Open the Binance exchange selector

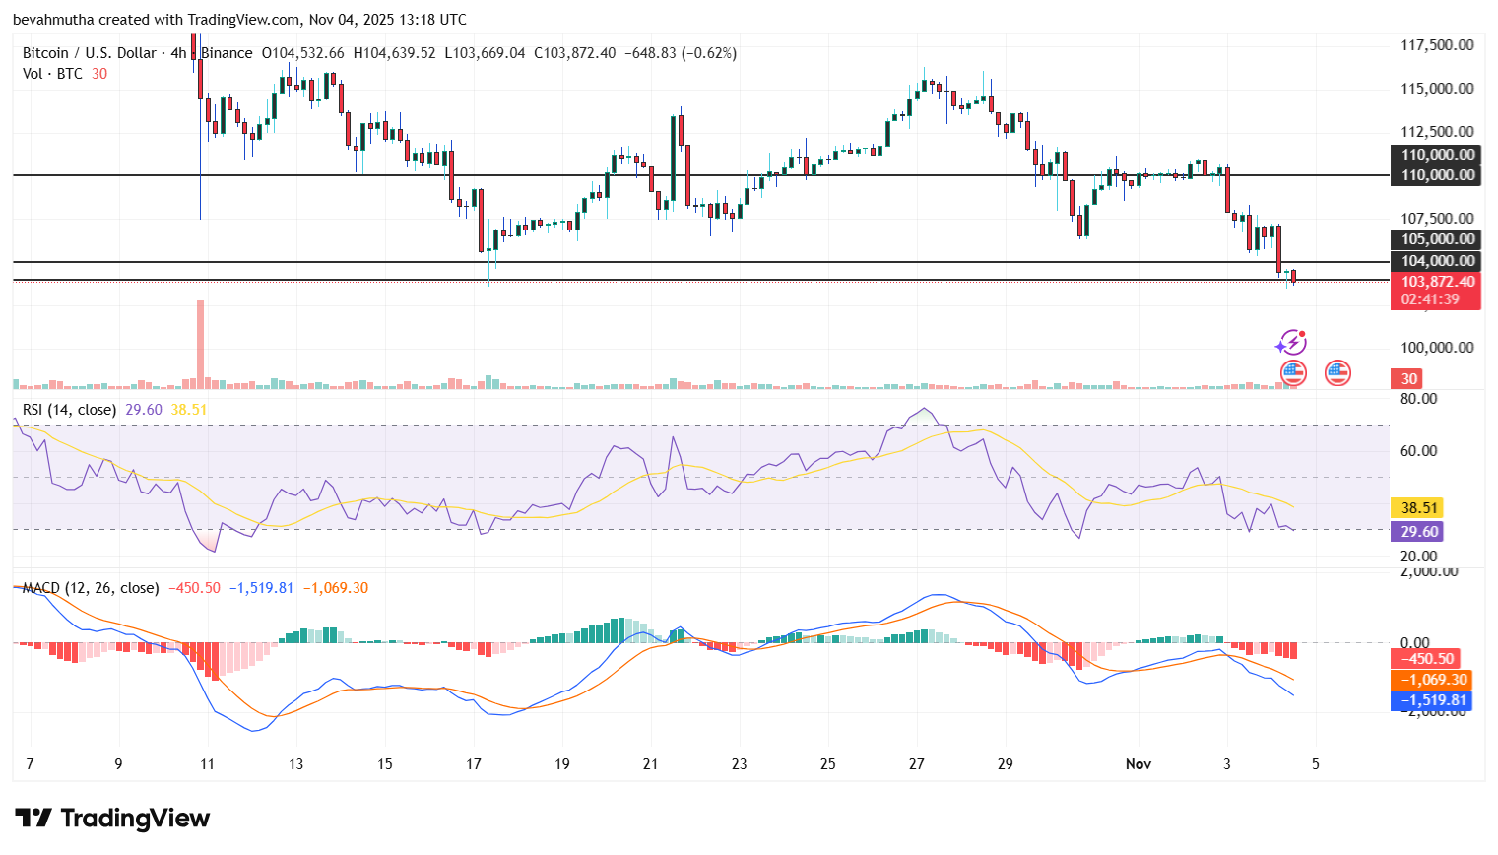point(225,52)
